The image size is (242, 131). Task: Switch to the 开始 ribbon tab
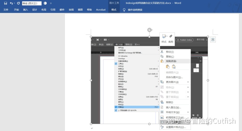tap(16, 10)
